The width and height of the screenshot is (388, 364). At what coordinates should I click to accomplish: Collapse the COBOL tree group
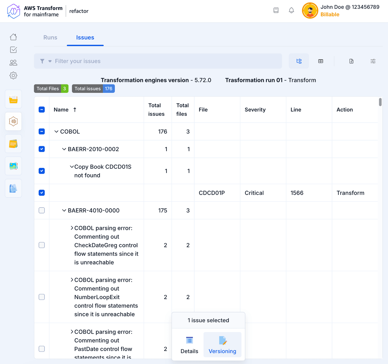click(56, 131)
